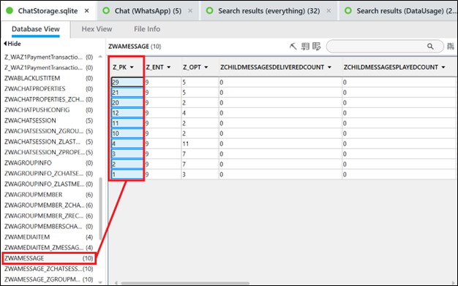Select the ZWAMEDIAITEM table
458x286 pixels.
49,237
